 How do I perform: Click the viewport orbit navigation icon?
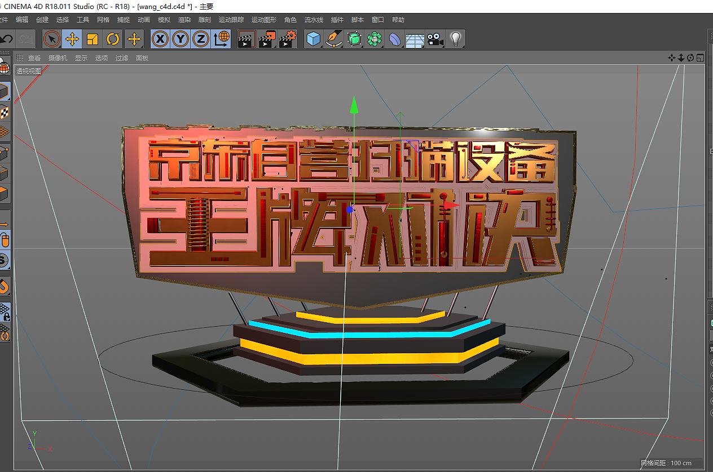(690, 57)
